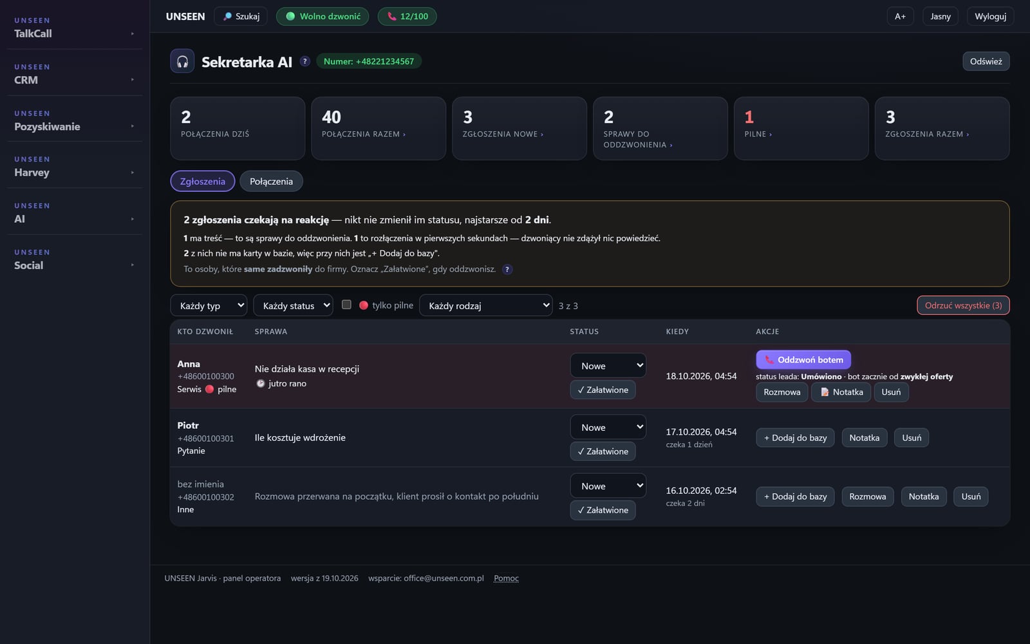Click Usuń in Anna's row
The width and height of the screenshot is (1030, 644).
(x=891, y=392)
